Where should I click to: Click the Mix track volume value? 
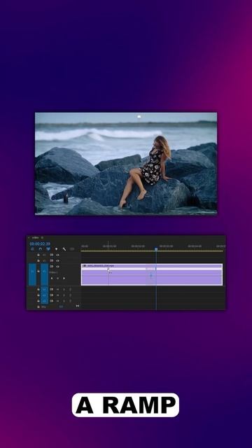click(x=61, y=307)
